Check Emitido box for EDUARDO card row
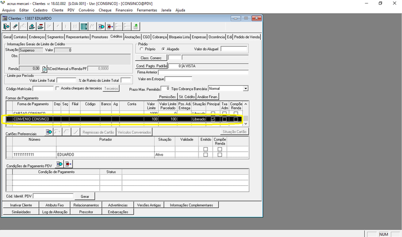This screenshot has height=237, width=402. tap(206, 154)
